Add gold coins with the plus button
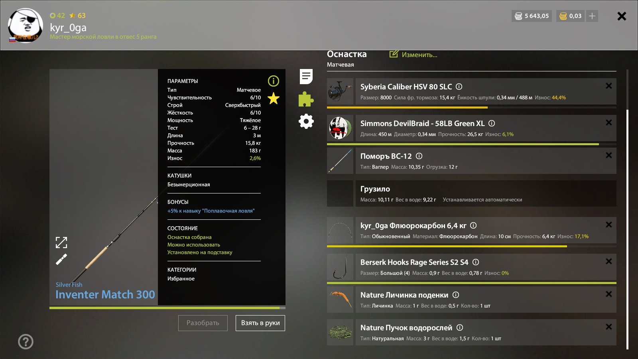The width and height of the screenshot is (638, 359). 592,16
